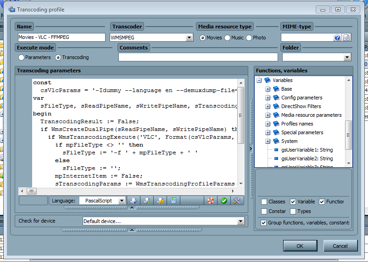Open the calculator icon in script toolbar
The image size is (368, 262).
tap(173, 201)
